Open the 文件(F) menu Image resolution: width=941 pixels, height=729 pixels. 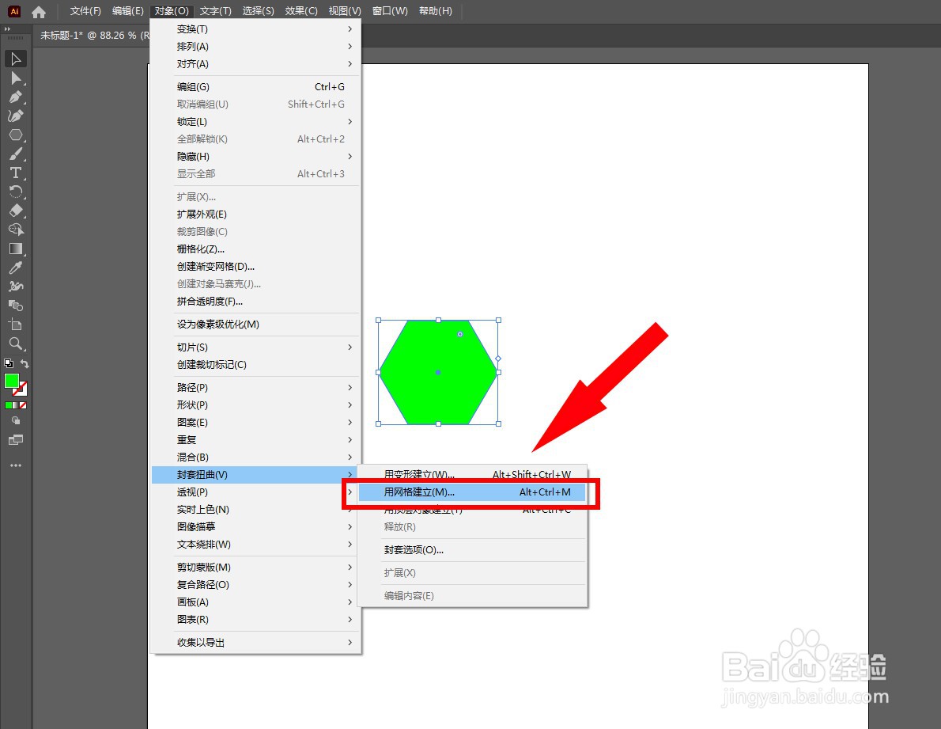(85, 11)
